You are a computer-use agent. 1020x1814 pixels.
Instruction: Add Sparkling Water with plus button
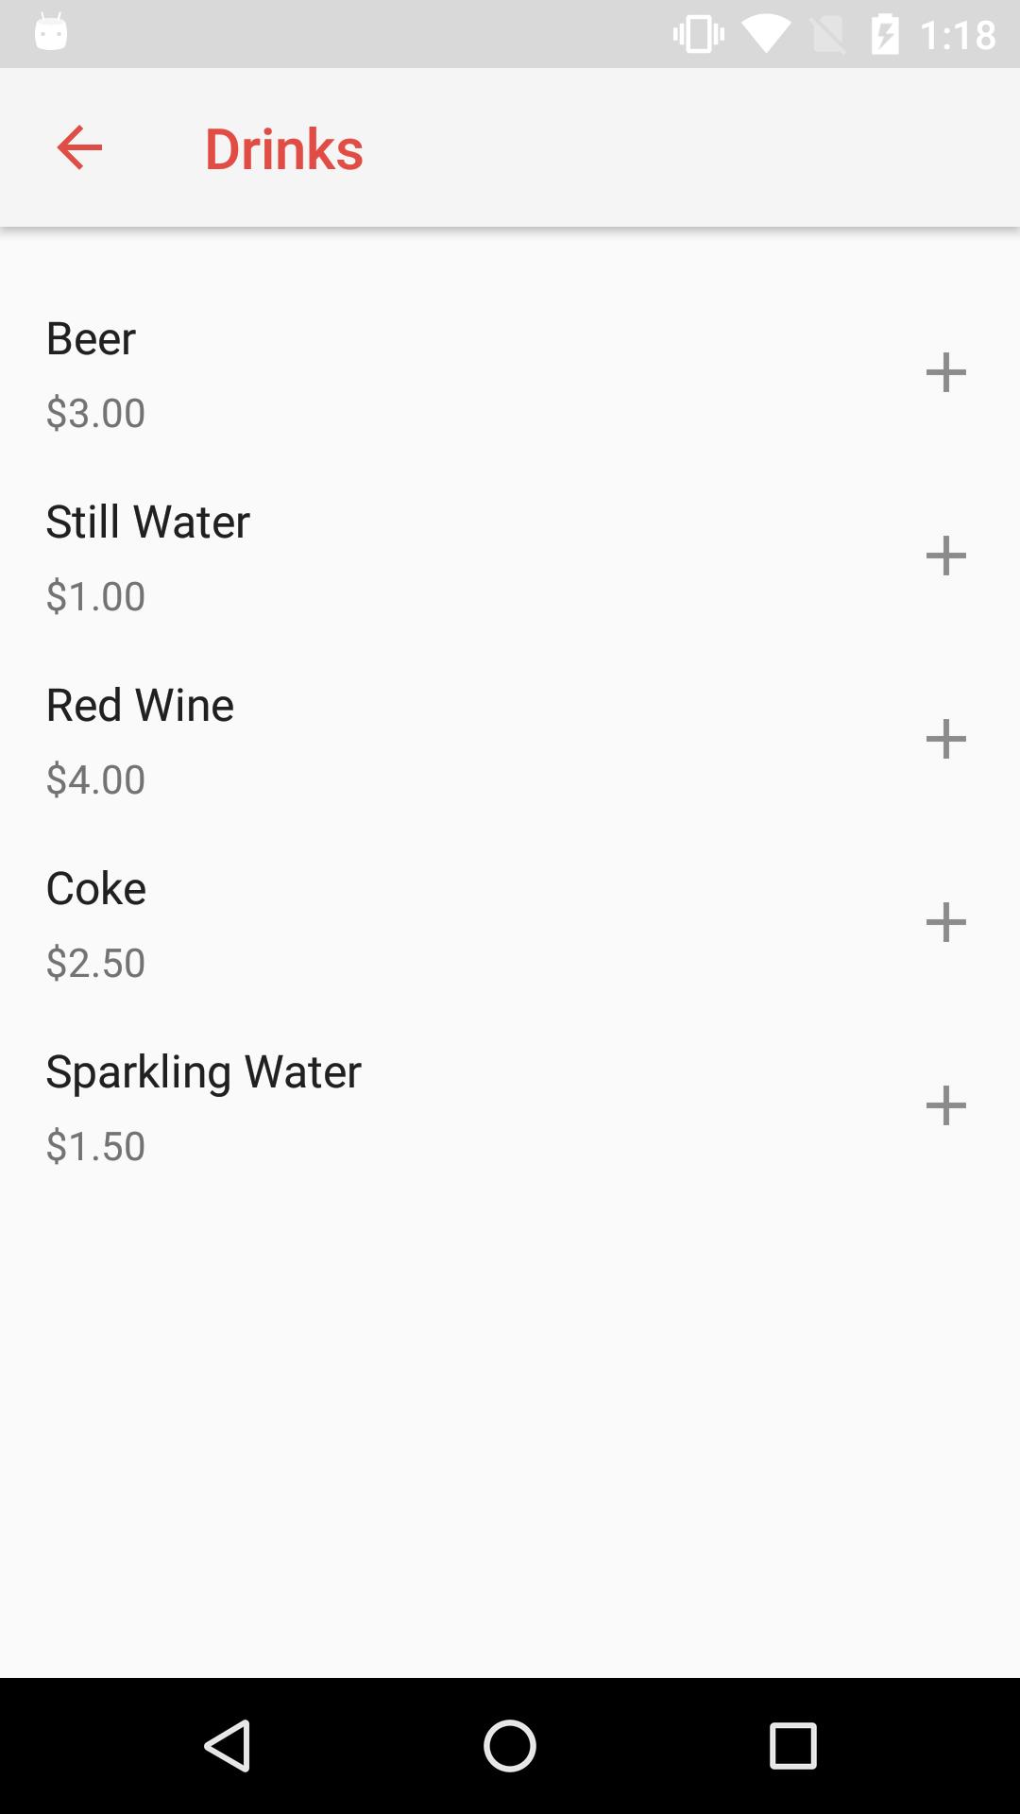coord(945,1105)
